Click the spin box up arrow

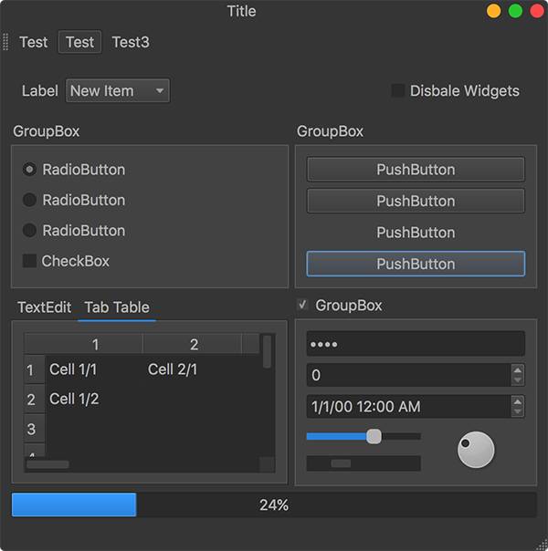point(518,370)
